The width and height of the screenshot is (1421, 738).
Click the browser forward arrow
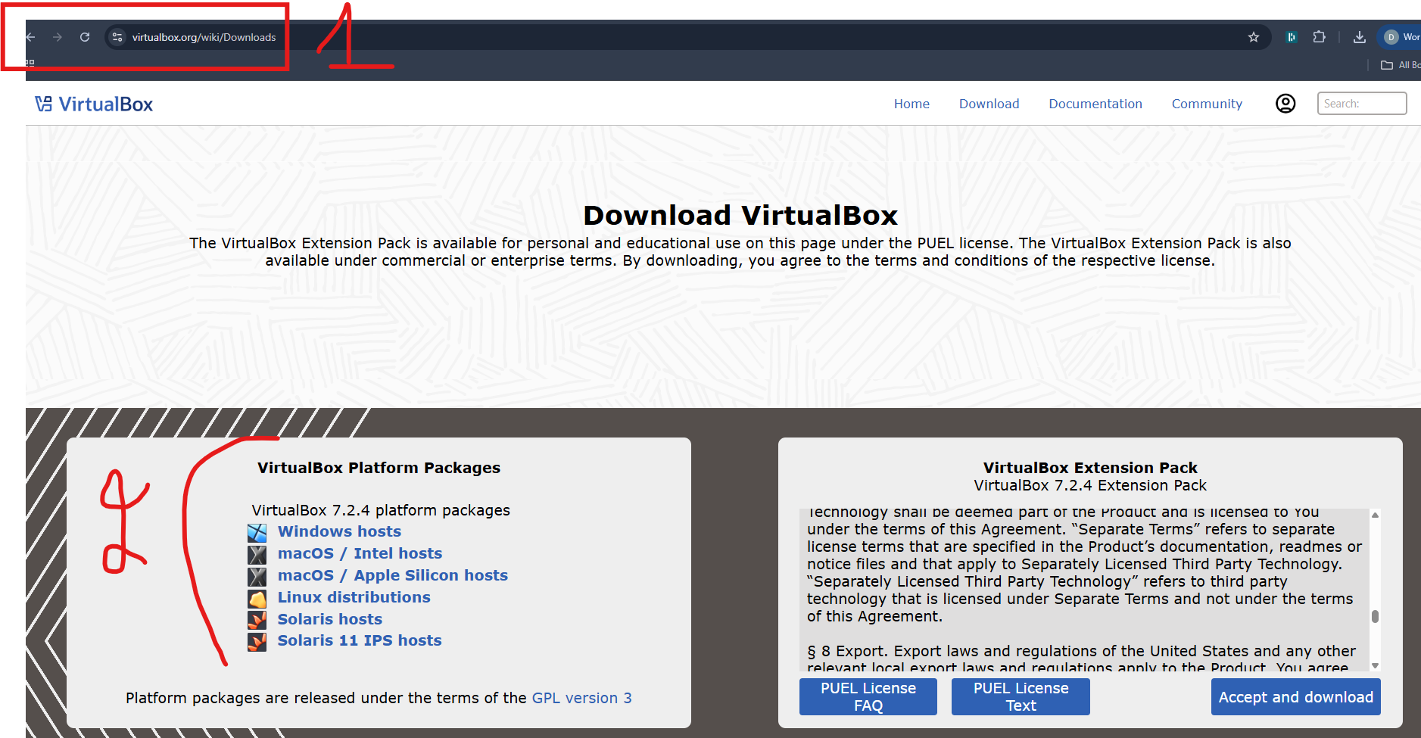coord(58,37)
